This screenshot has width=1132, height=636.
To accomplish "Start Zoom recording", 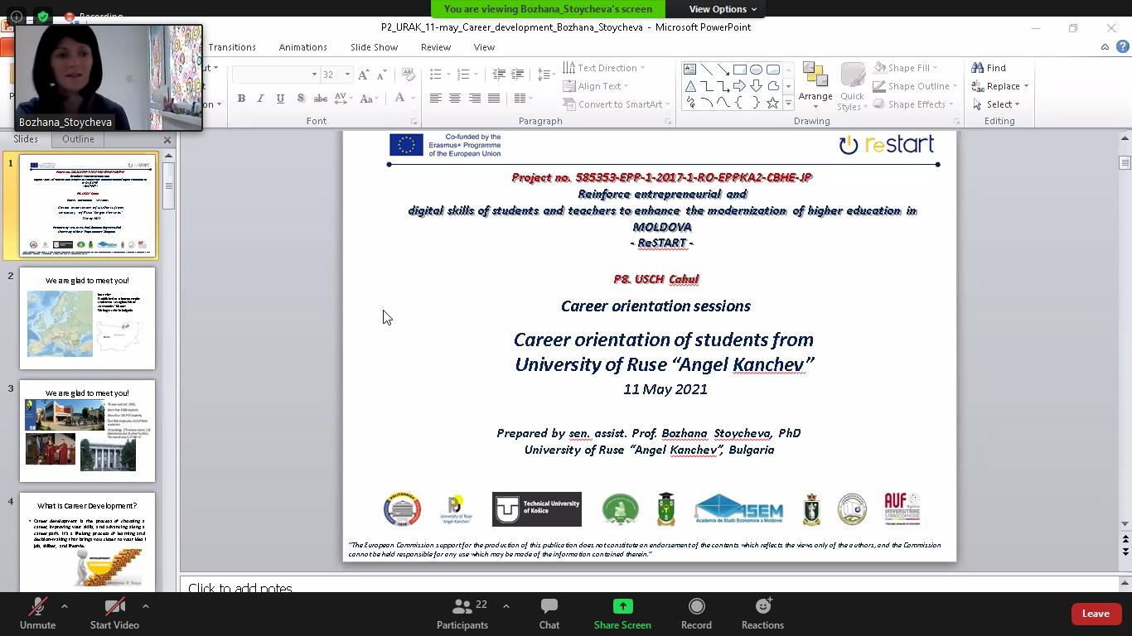I will (696, 614).
